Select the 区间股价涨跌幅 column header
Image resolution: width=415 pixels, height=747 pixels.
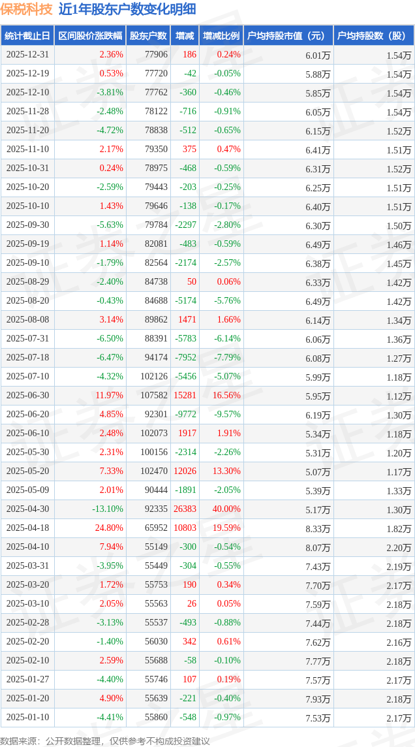click(x=90, y=36)
